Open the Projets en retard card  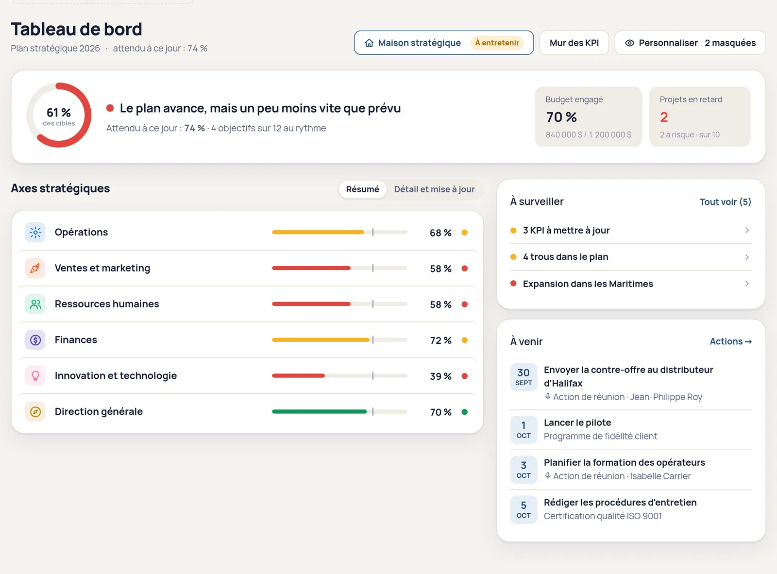coord(700,117)
